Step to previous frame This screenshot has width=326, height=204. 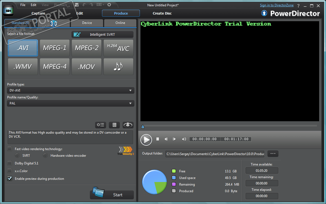(x=166, y=139)
